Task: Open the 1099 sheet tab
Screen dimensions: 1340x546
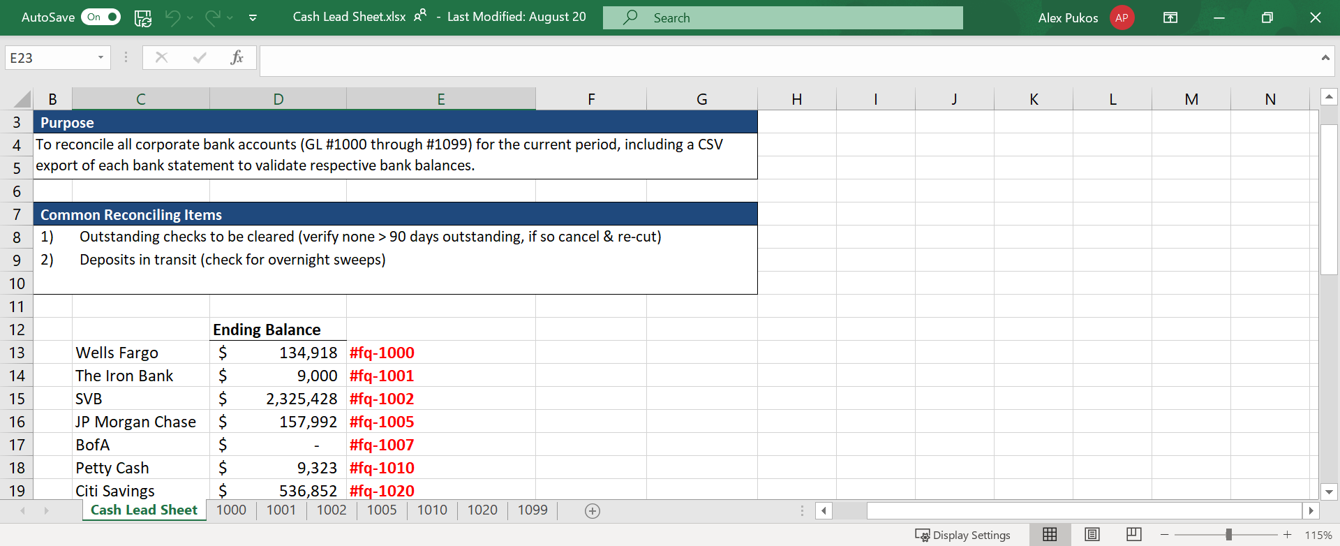Action: [x=533, y=510]
